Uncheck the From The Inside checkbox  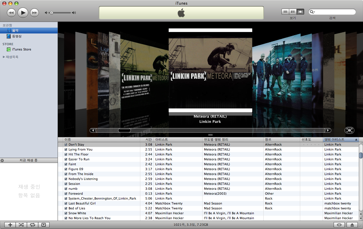pyautogui.click(x=66, y=174)
